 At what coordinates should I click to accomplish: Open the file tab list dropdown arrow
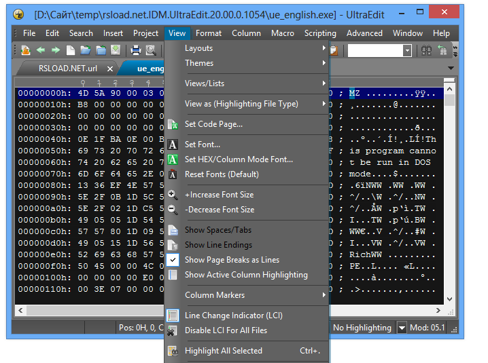coord(451,68)
